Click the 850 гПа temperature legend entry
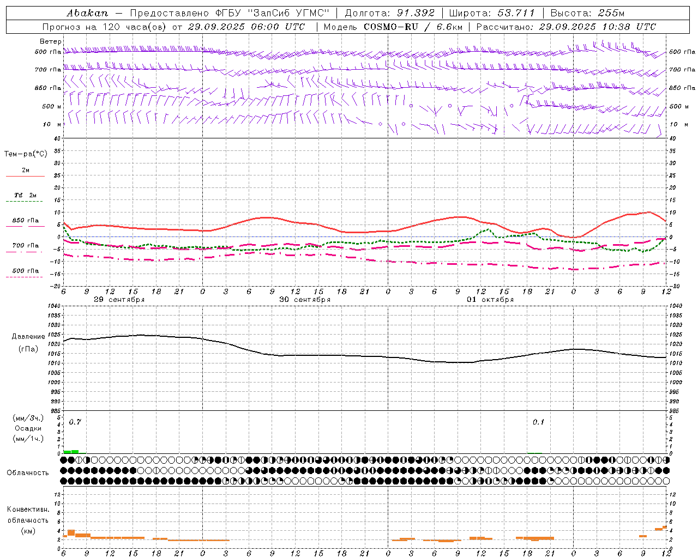The width and height of the screenshot is (698, 558). pos(25,221)
